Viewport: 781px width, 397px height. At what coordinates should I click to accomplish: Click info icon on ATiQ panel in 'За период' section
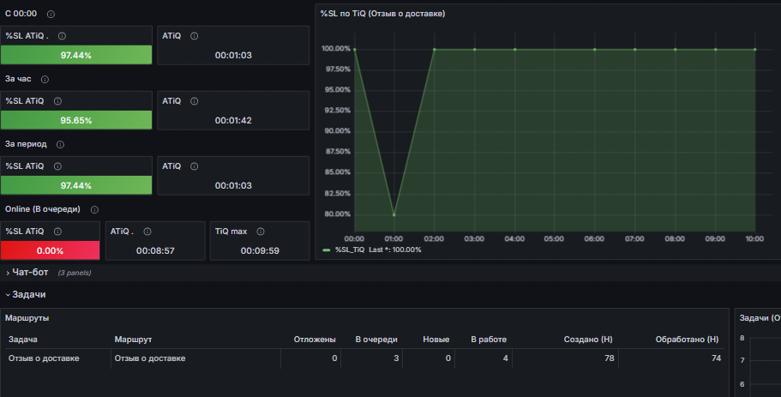click(x=195, y=166)
